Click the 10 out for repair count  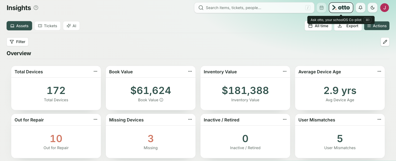(x=56, y=139)
